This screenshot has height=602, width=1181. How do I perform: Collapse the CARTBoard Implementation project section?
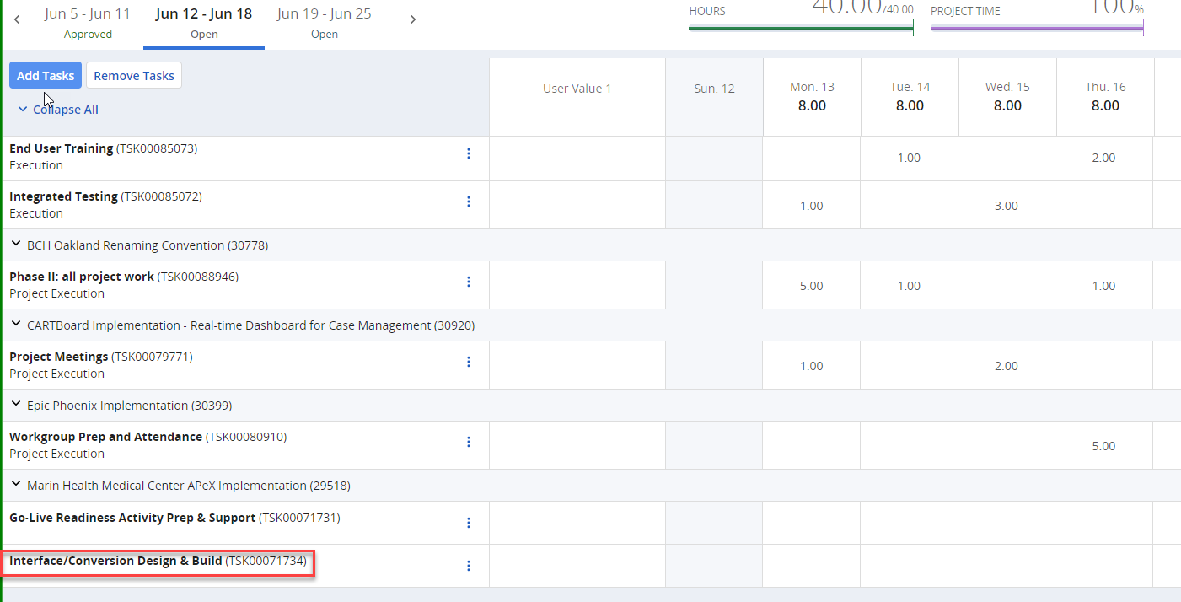15,325
